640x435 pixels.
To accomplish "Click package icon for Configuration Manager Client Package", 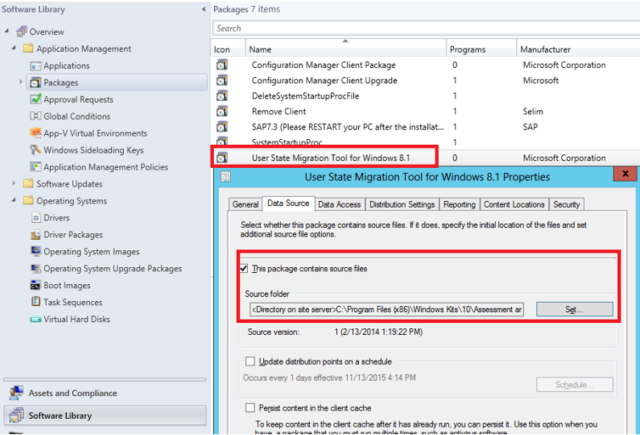I will 222,64.
